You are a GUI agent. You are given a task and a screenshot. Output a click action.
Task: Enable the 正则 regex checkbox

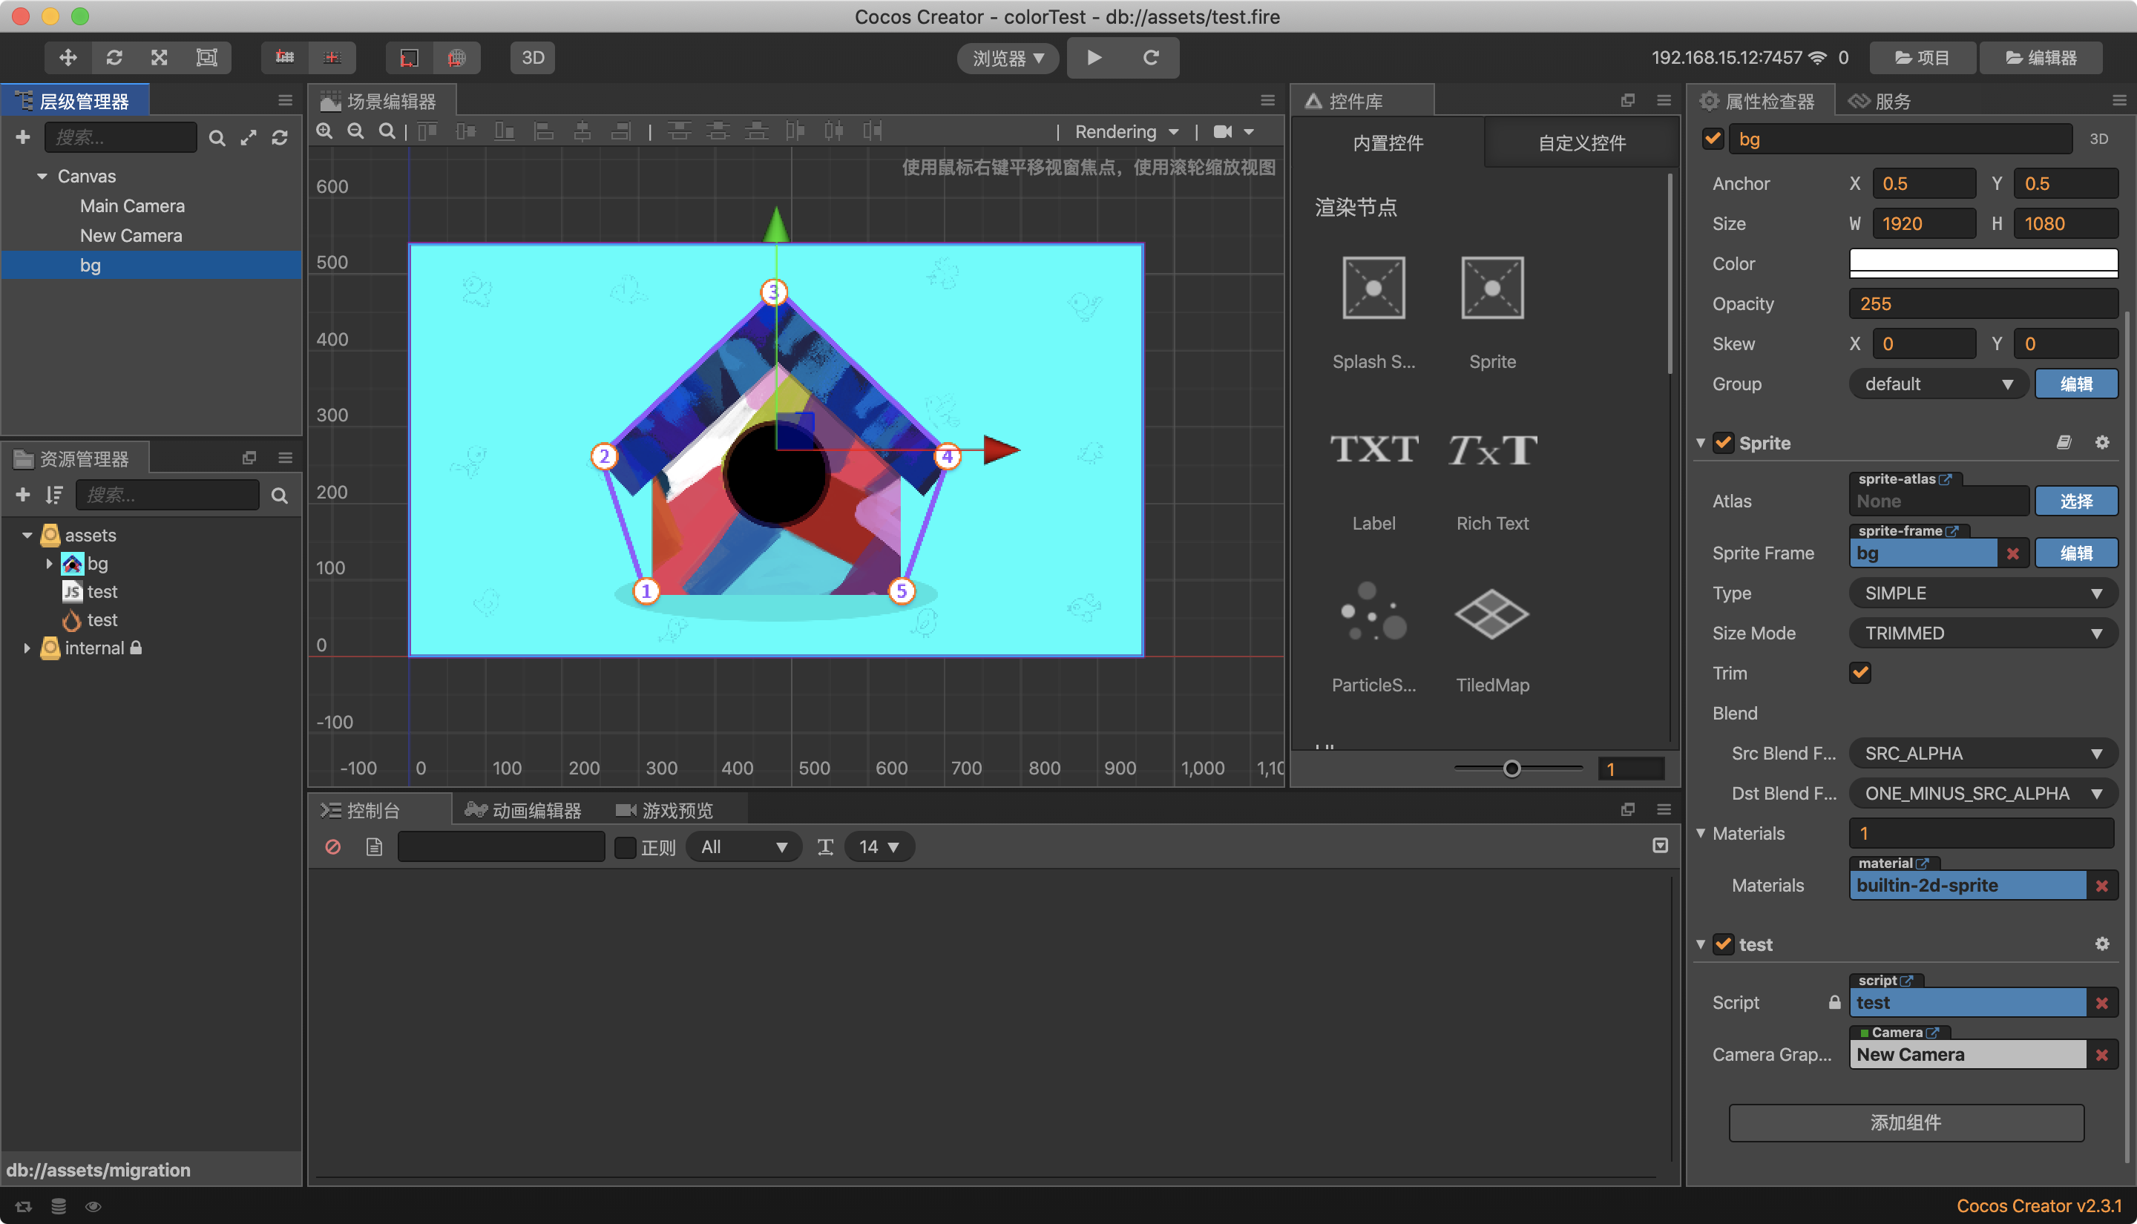click(x=626, y=846)
